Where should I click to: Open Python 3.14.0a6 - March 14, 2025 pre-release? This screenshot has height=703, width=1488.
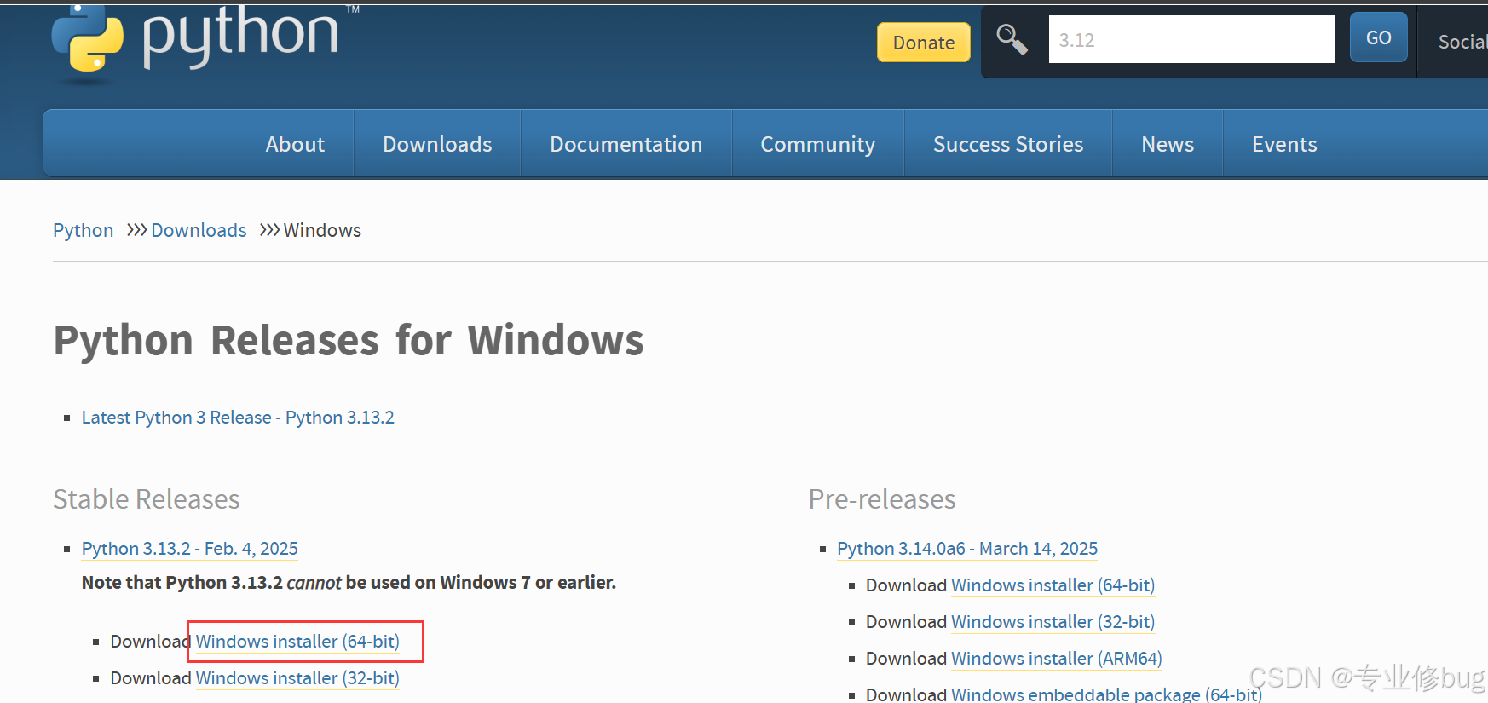point(967,549)
